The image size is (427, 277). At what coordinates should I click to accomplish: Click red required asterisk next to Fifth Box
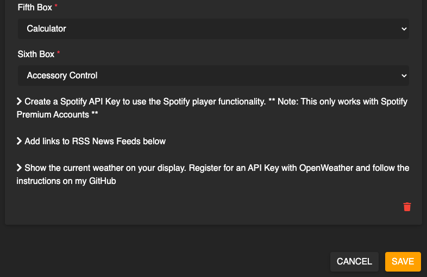[56, 5]
